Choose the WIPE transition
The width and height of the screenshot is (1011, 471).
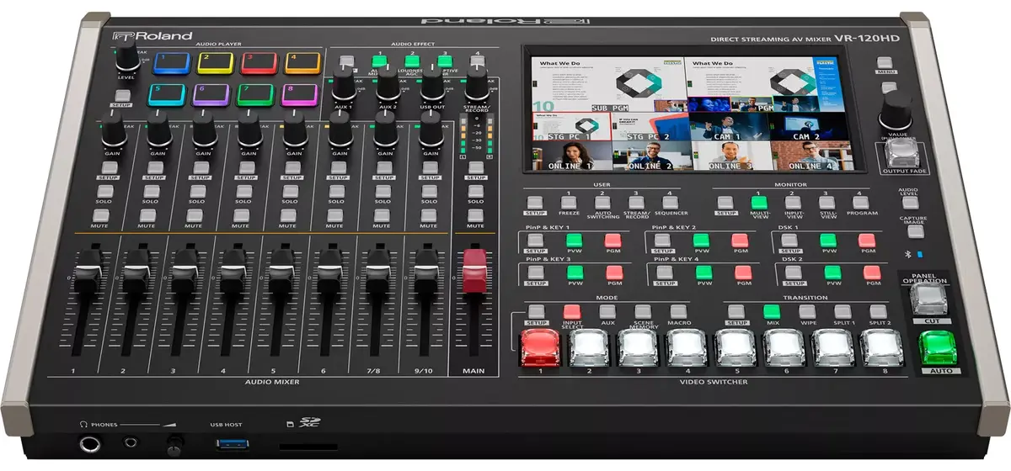[807, 312]
